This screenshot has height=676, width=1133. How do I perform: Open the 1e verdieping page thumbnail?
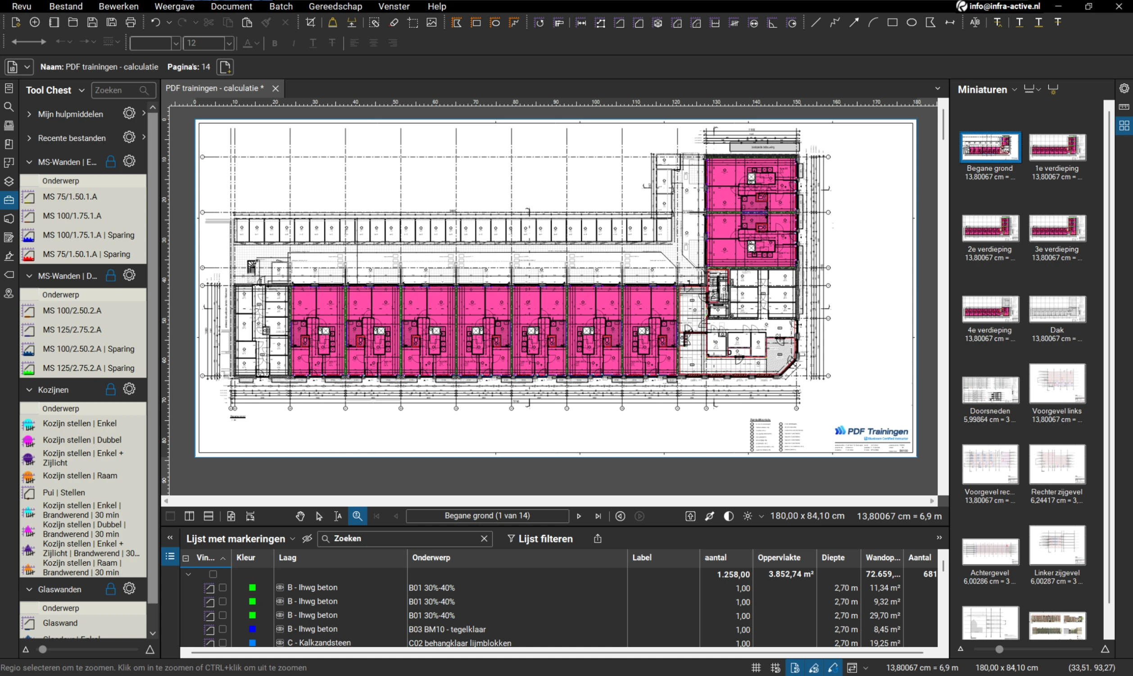tap(1057, 147)
